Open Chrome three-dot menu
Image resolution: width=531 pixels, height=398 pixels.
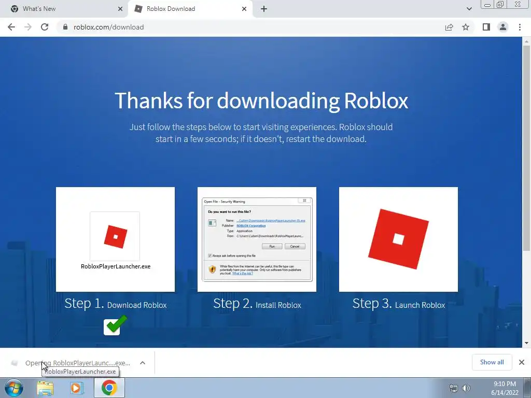tap(520, 27)
